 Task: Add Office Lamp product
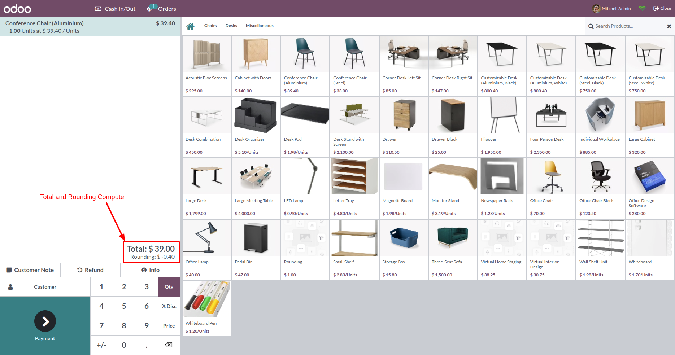tap(206, 250)
